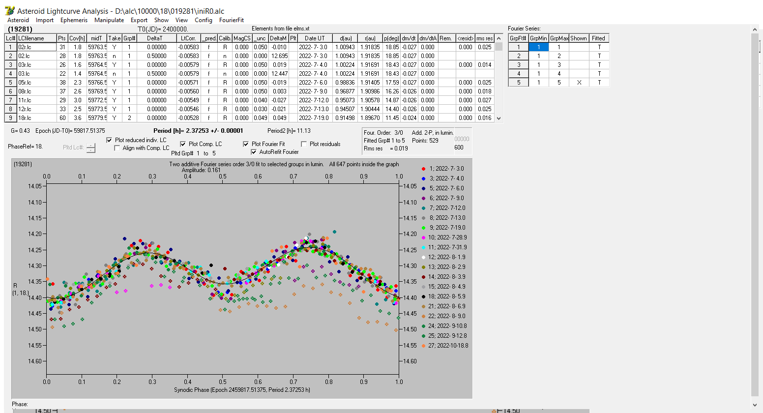The width and height of the screenshot is (763, 413).
Task: Open the View menu
Action: (x=181, y=20)
